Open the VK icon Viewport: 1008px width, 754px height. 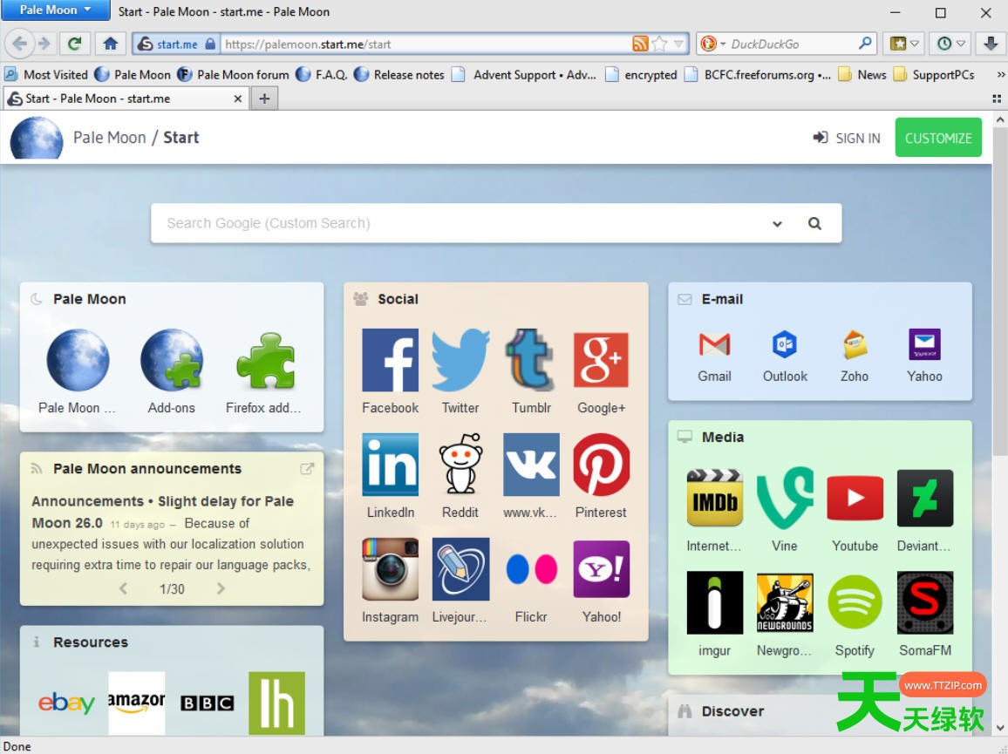[531, 464]
